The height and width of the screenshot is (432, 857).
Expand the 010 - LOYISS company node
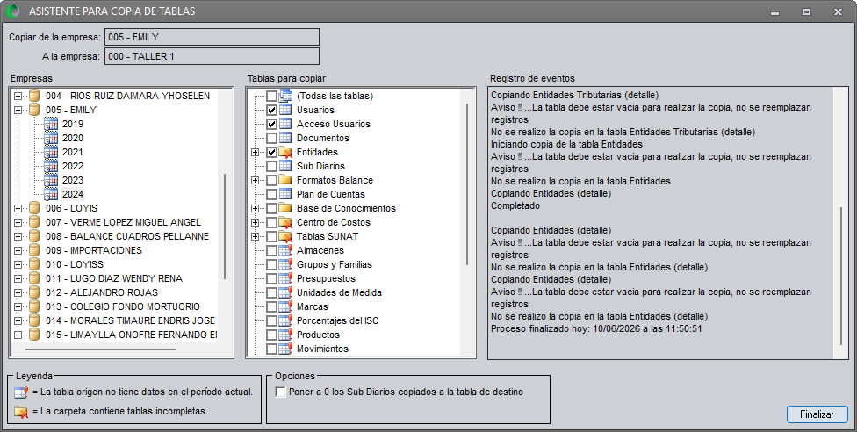point(18,264)
